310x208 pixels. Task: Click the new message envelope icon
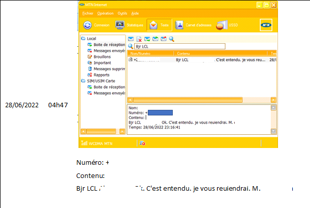pyautogui.click(x=131, y=39)
